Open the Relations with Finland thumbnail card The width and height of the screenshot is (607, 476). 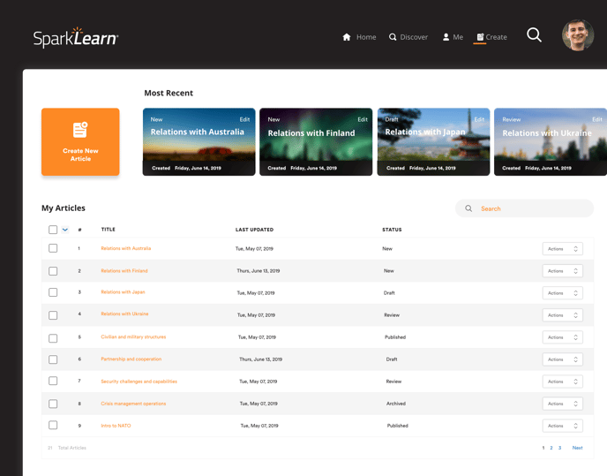coord(316,141)
